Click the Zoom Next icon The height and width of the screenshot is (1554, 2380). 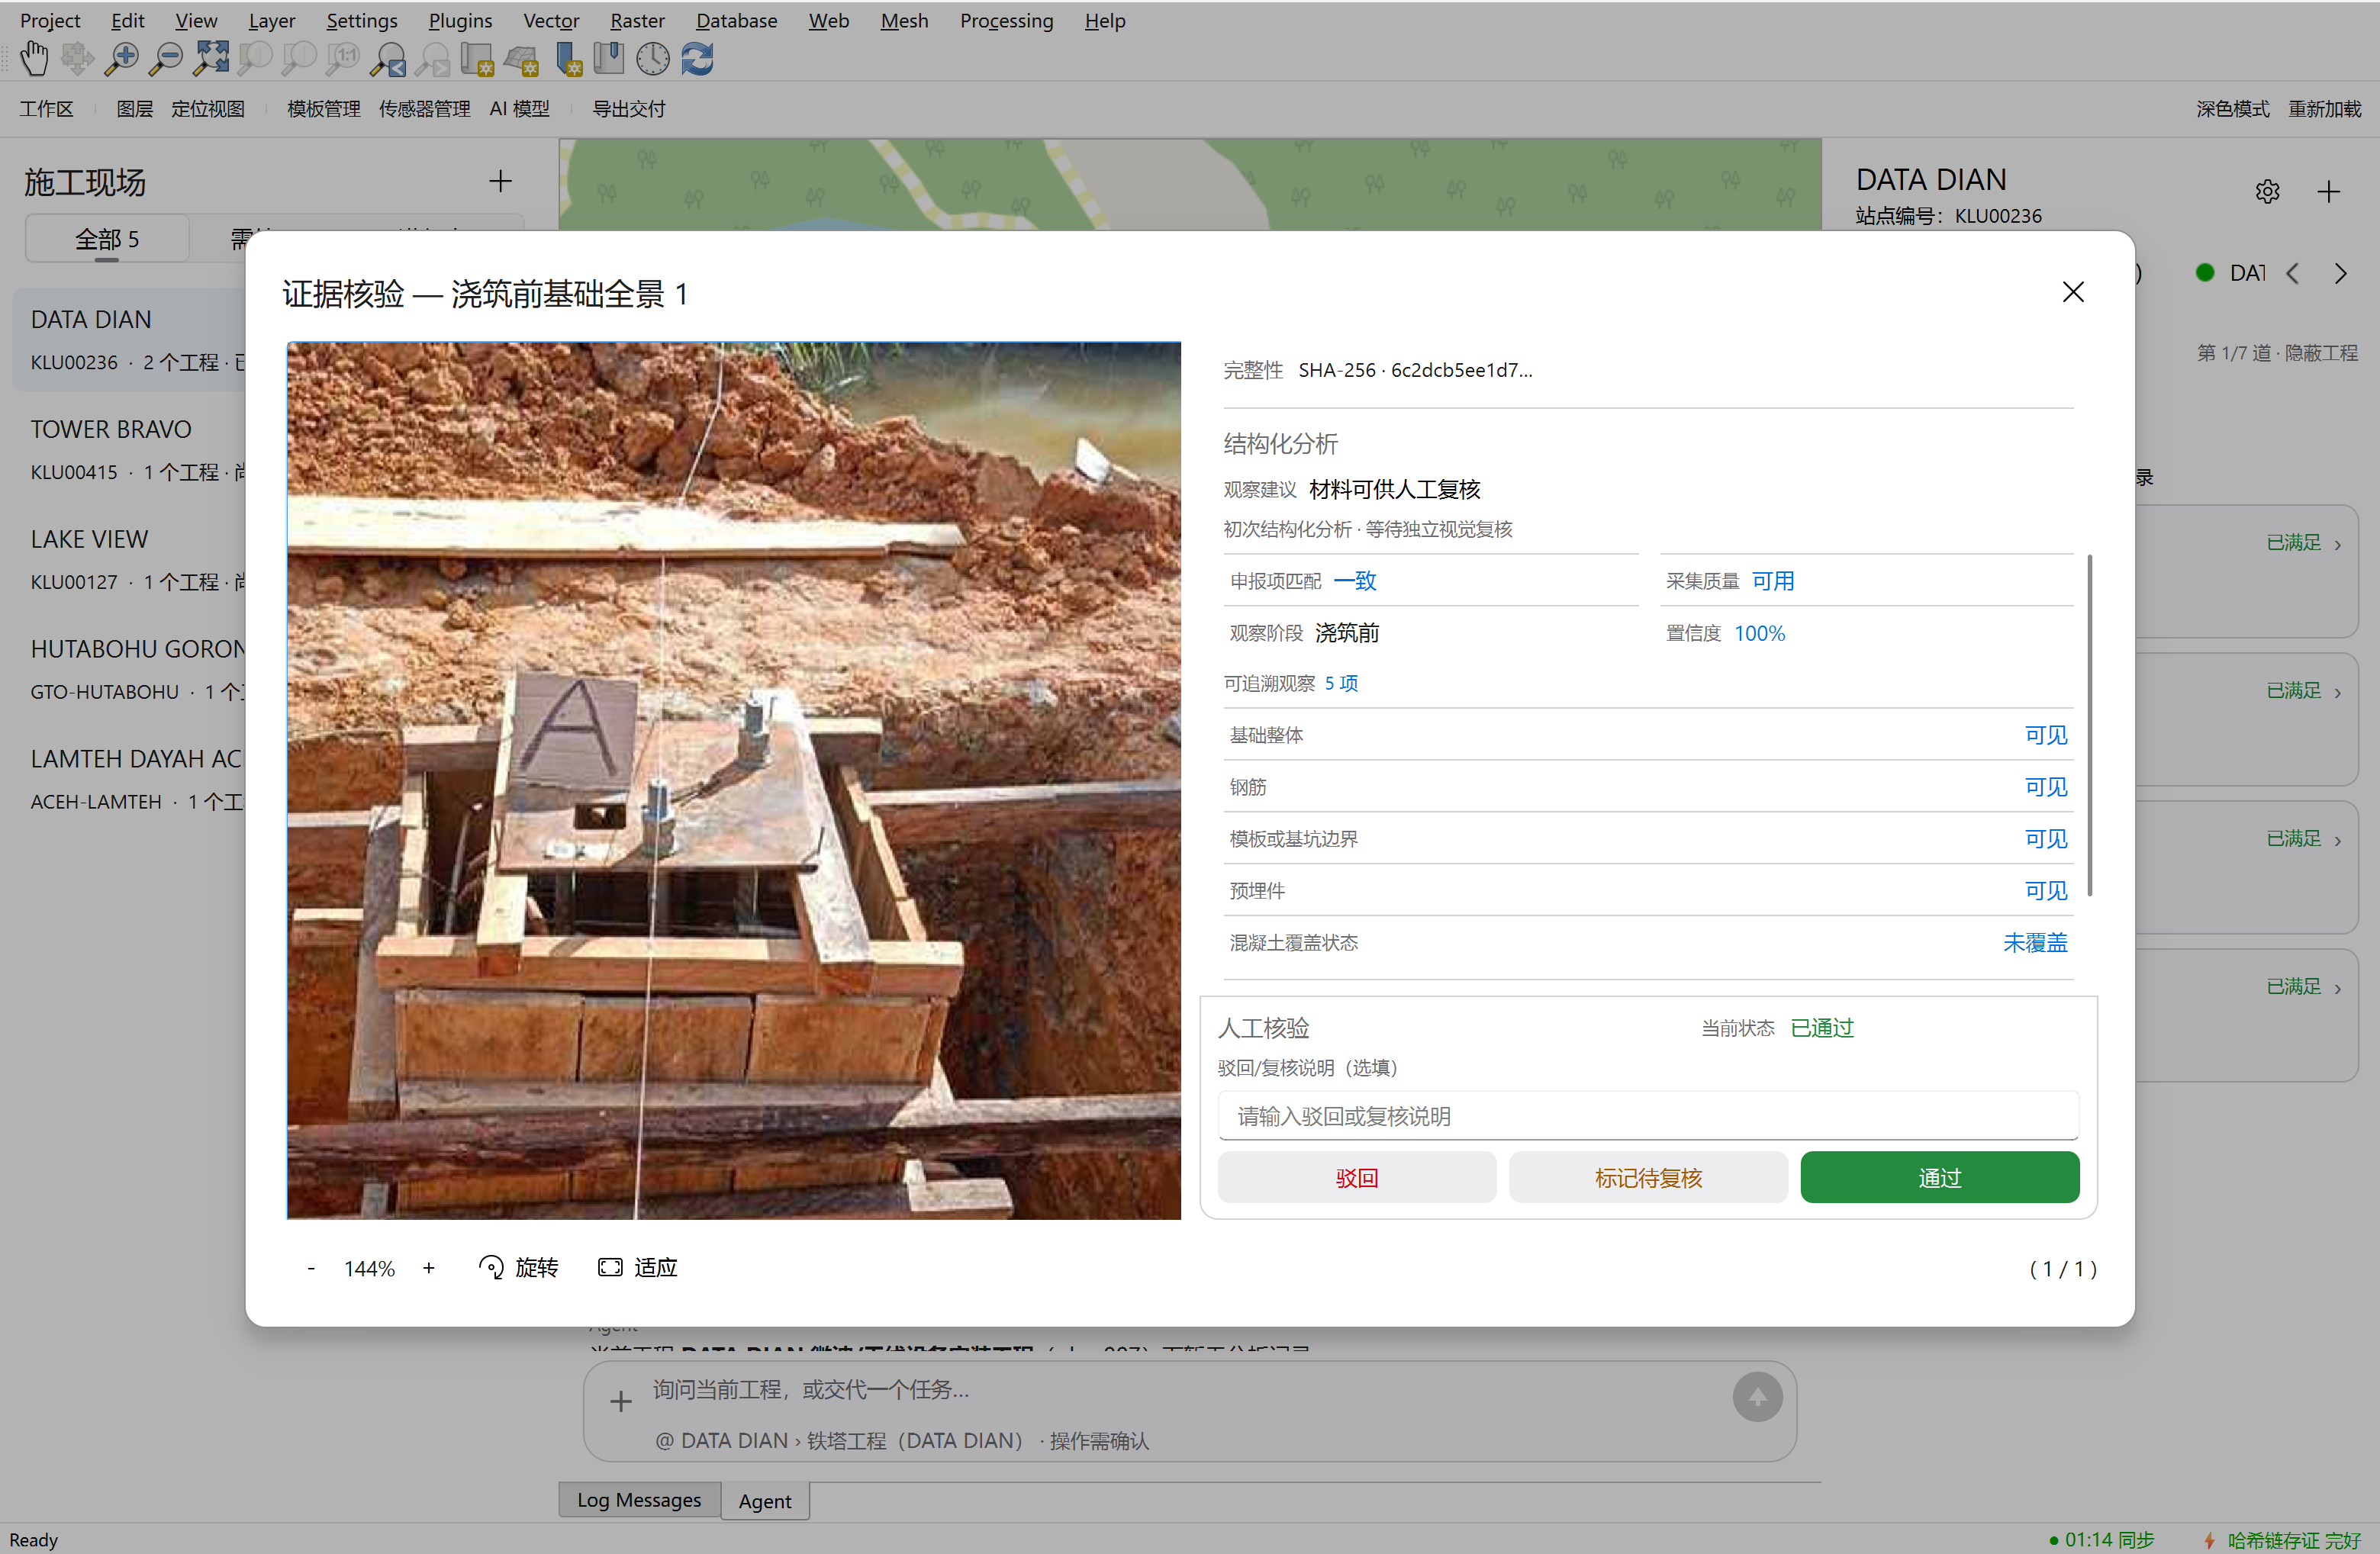coord(431,59)
